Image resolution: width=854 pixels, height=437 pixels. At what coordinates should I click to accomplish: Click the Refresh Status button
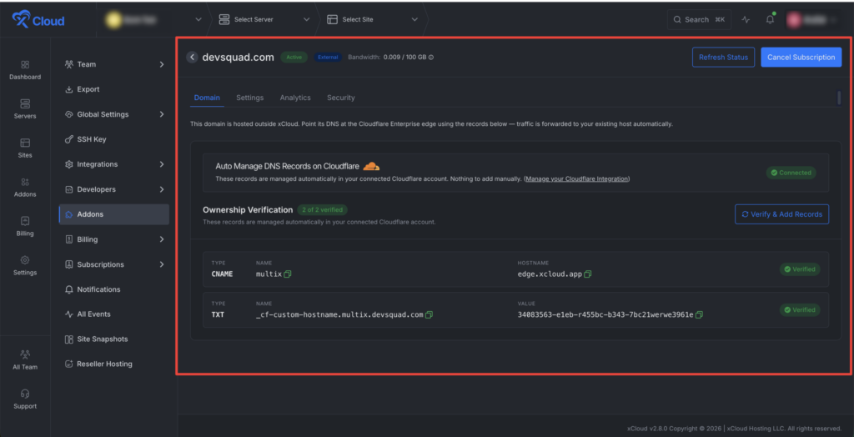point(723,58)
